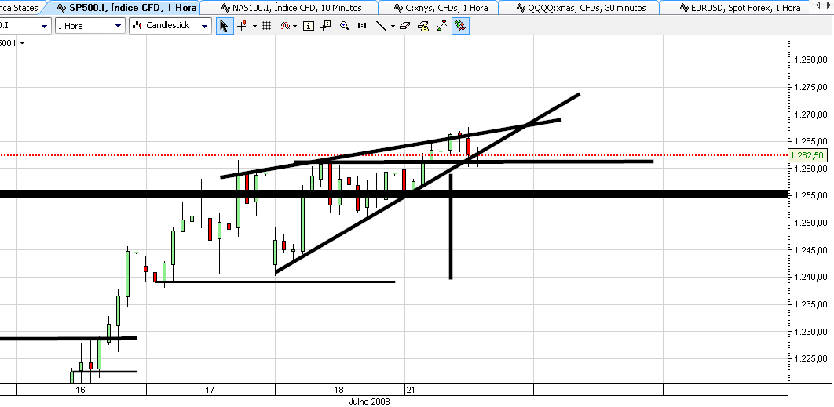Show chart information box icon

coord(309,26)
